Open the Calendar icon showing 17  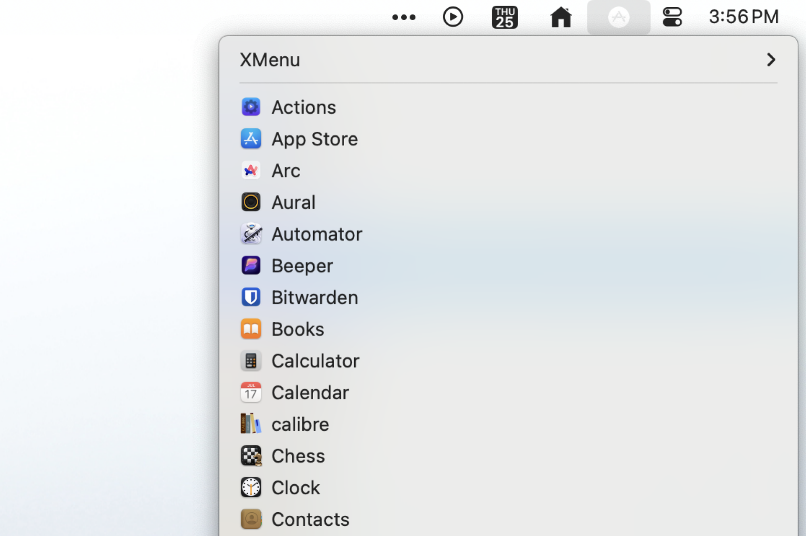pos(251,393)
